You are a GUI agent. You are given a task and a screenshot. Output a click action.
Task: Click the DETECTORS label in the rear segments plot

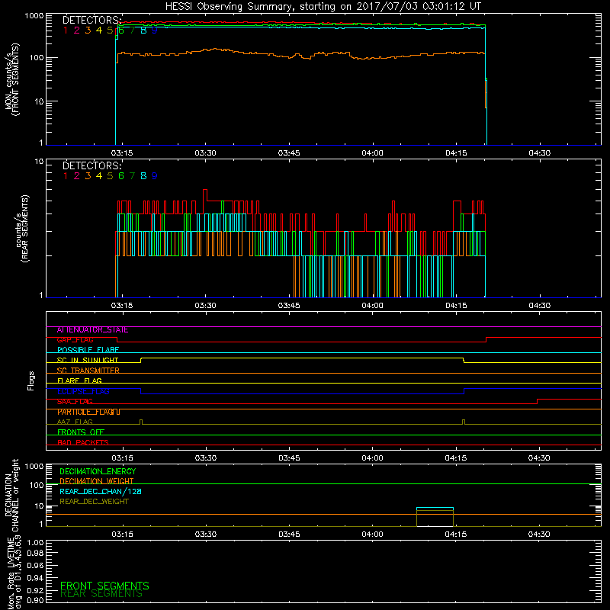coord(91,165)
